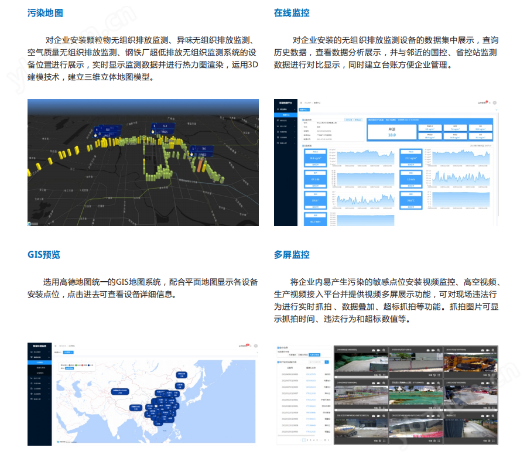
Task: Select the nine-split screen layout option
Action: click(314, 355)
